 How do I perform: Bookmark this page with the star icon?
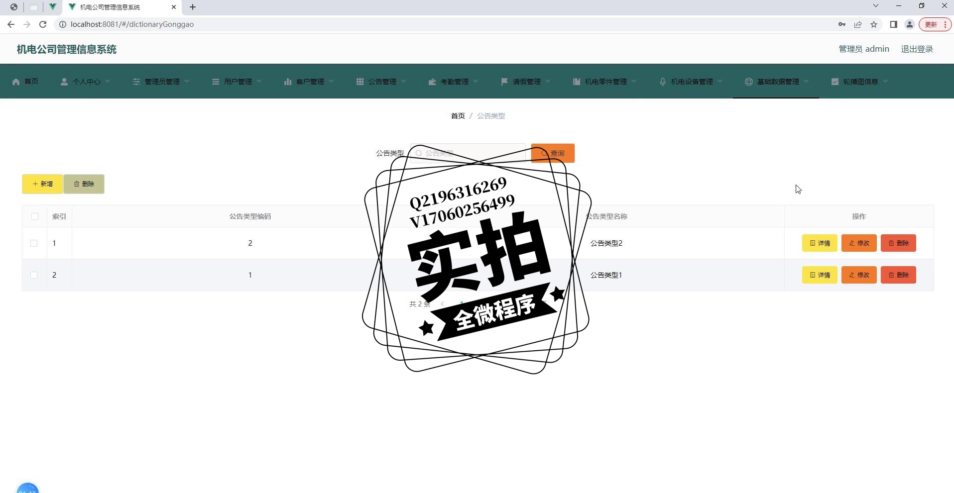point(874,24)
